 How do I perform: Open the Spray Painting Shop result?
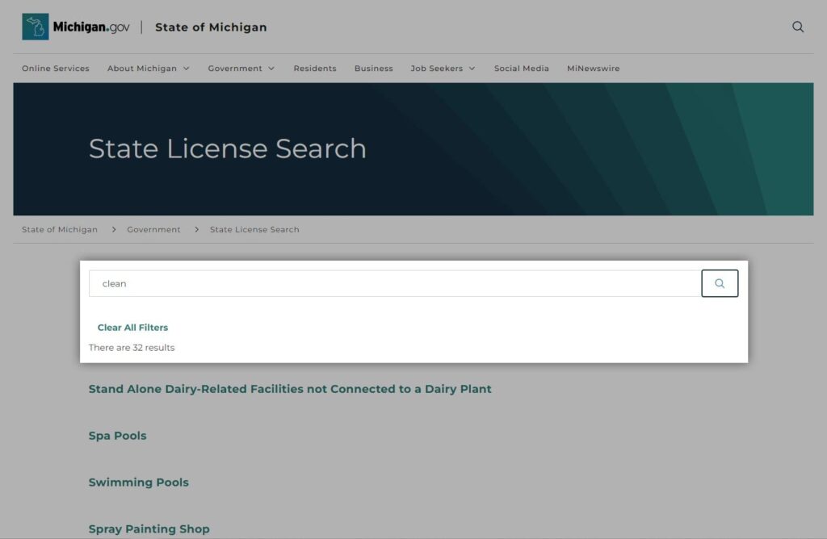pyautogui.click(x=149, y=529)
